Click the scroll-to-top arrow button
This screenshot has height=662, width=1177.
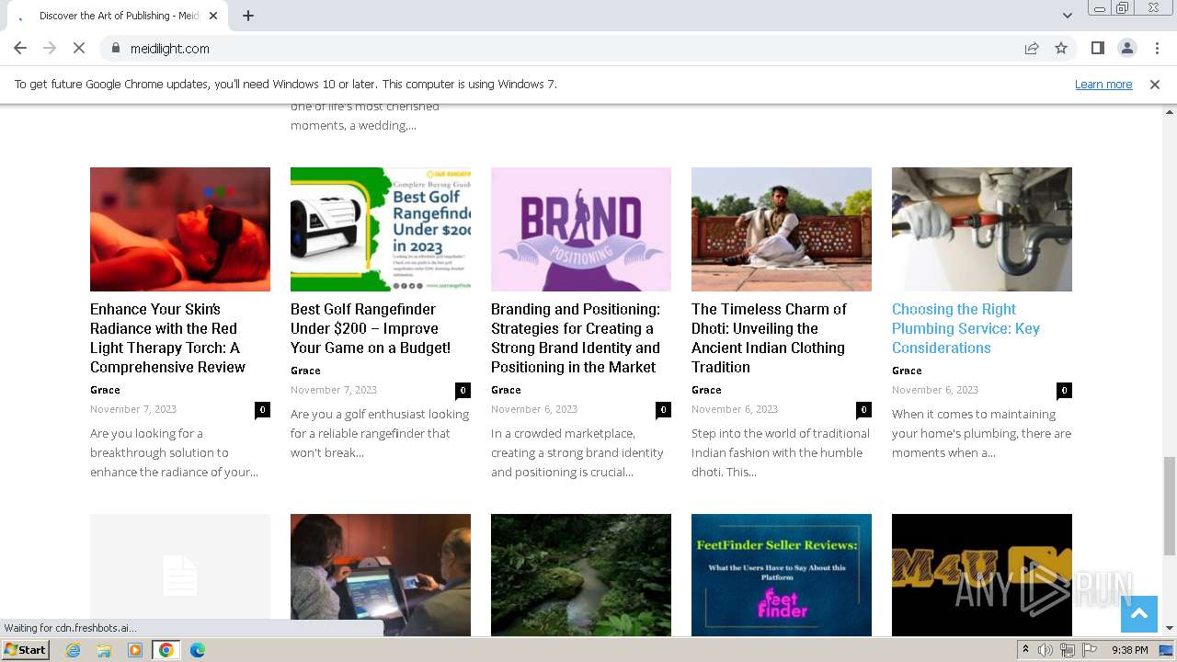click(1138, 614)
